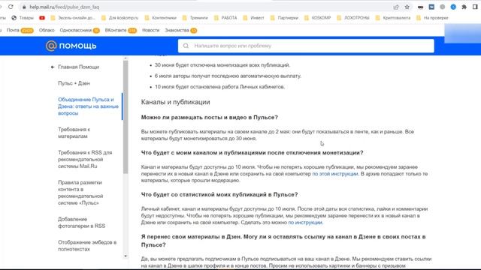Click sidebar scrollbar down arrow
481x270 pixels.
coord(126,256)
